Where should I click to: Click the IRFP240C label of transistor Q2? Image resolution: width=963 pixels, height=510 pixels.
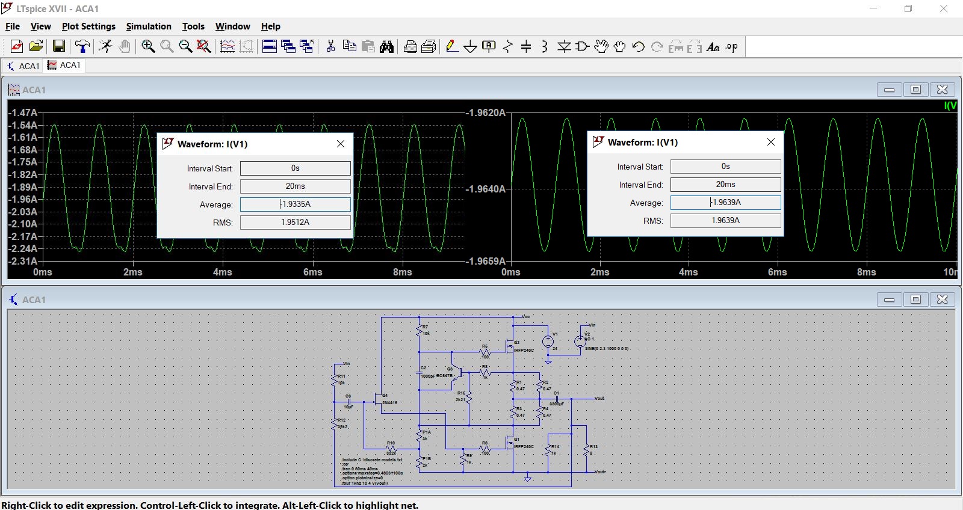(524, 350)
